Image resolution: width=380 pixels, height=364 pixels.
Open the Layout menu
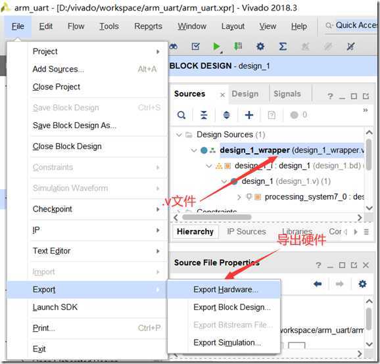point(233,26)
